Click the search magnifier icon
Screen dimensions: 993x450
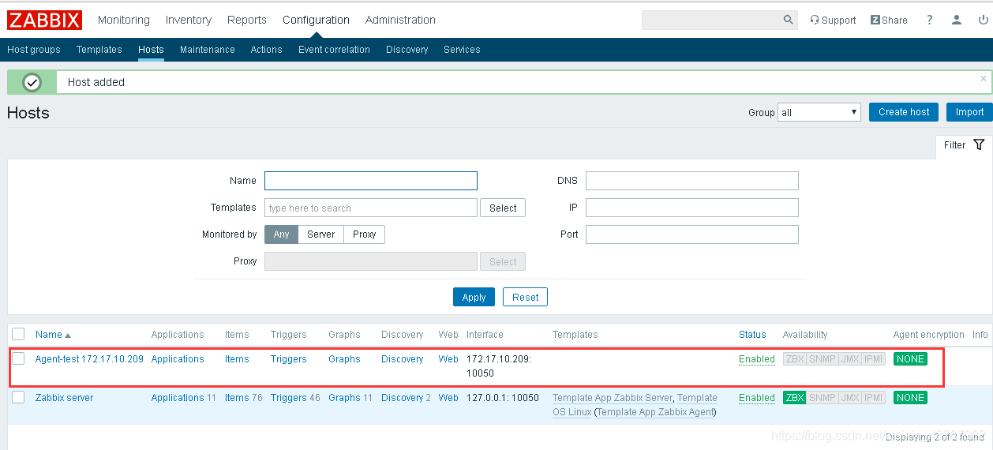pyautogui.click(x=788, y=20)
